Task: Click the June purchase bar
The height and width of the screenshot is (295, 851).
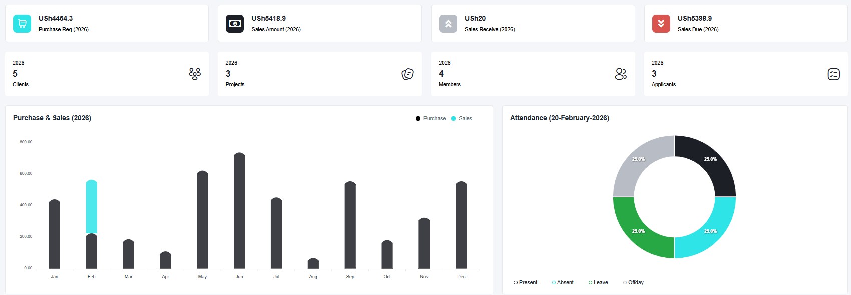Action: pyautogui.click(x=239, y=211)
